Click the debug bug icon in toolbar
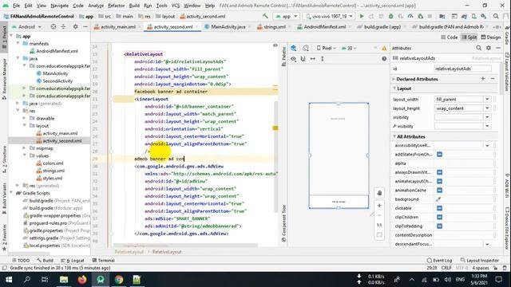This screenshot has height=287, width=511. tap(390, 16)
